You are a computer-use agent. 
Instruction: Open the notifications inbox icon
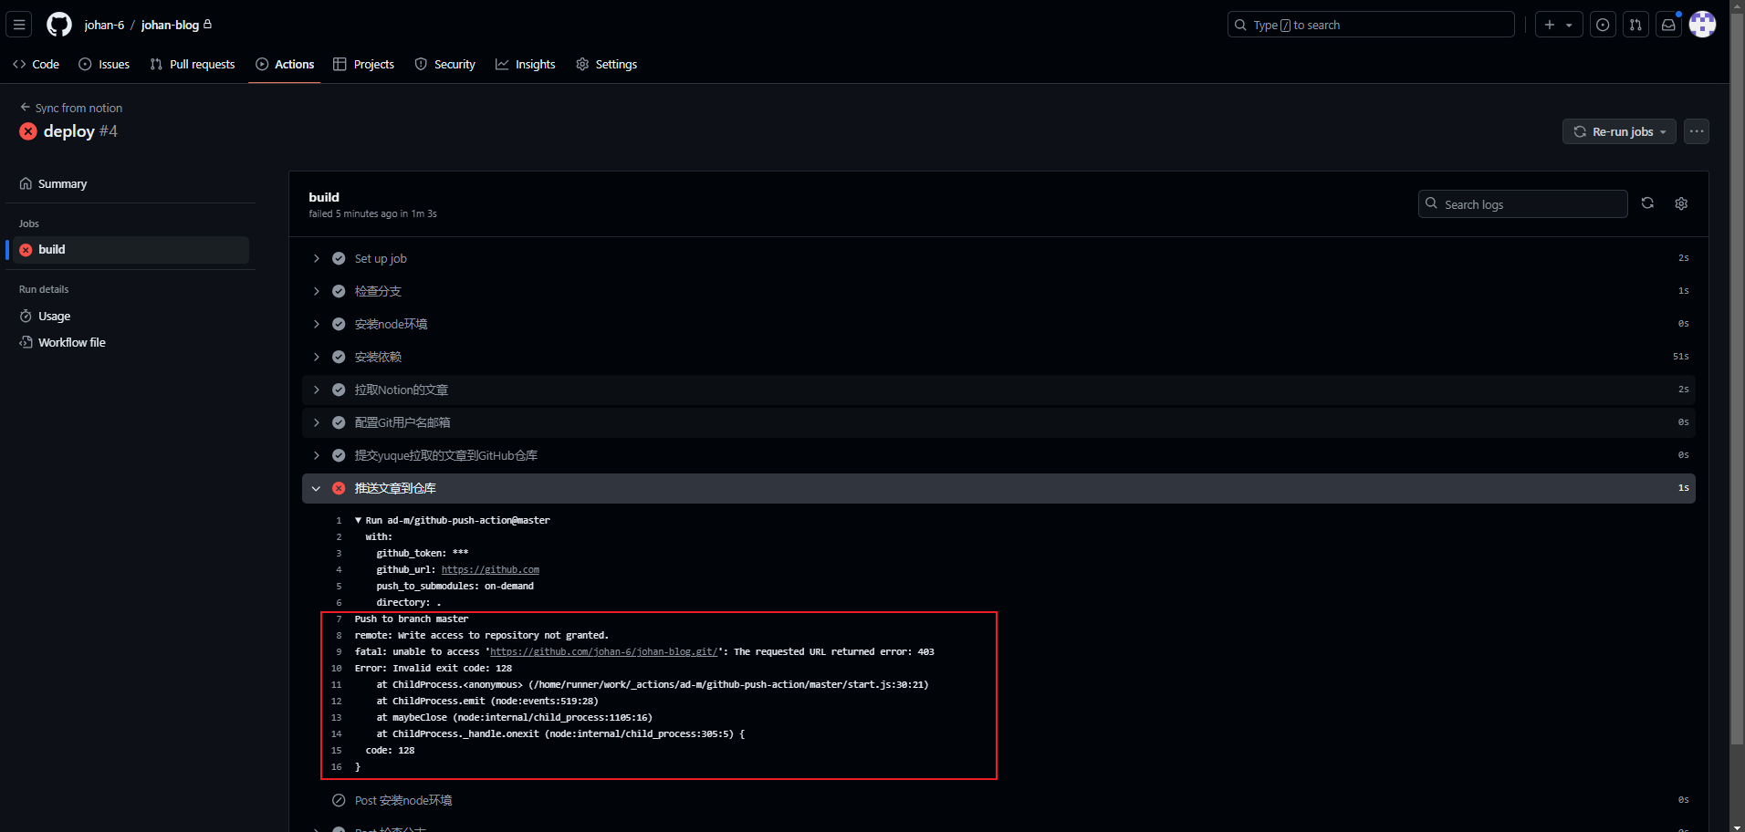coord(1668,25)
